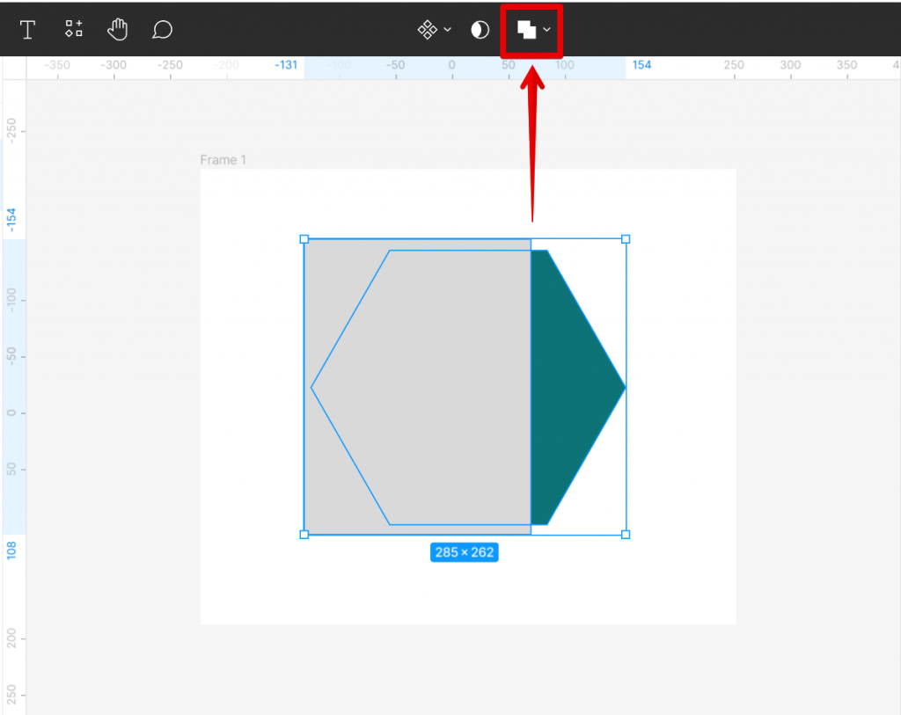Click the 285 × 262 size badge
The width and height of the screenshot is (901, 715).
pyautogui.click(x=465, y=551)
